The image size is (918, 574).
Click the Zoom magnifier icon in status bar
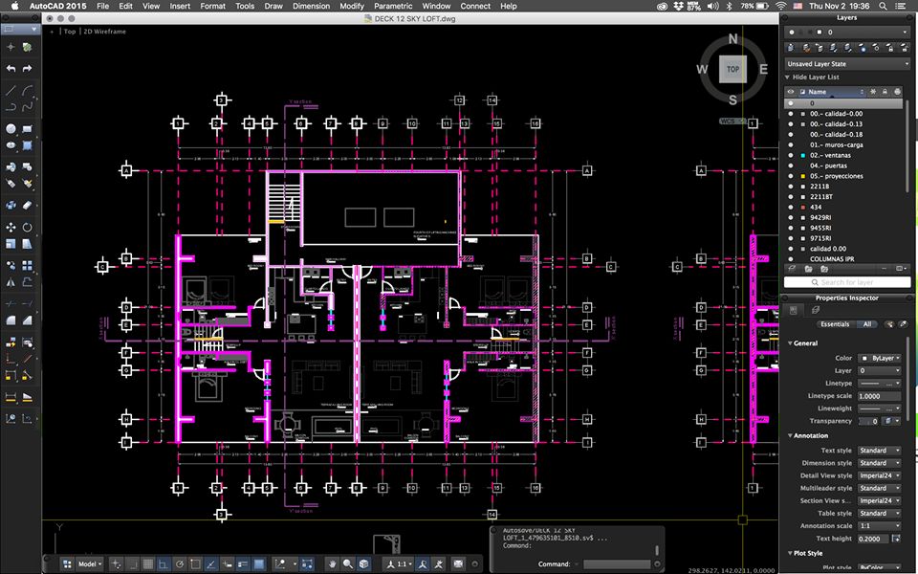pyautogui.click(x=348, y=564)
